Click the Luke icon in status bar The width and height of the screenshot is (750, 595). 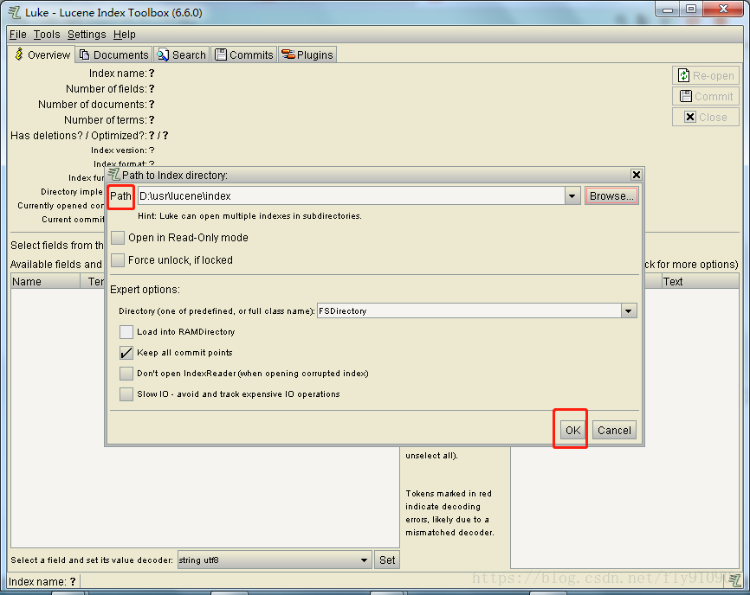pos(734,580)
